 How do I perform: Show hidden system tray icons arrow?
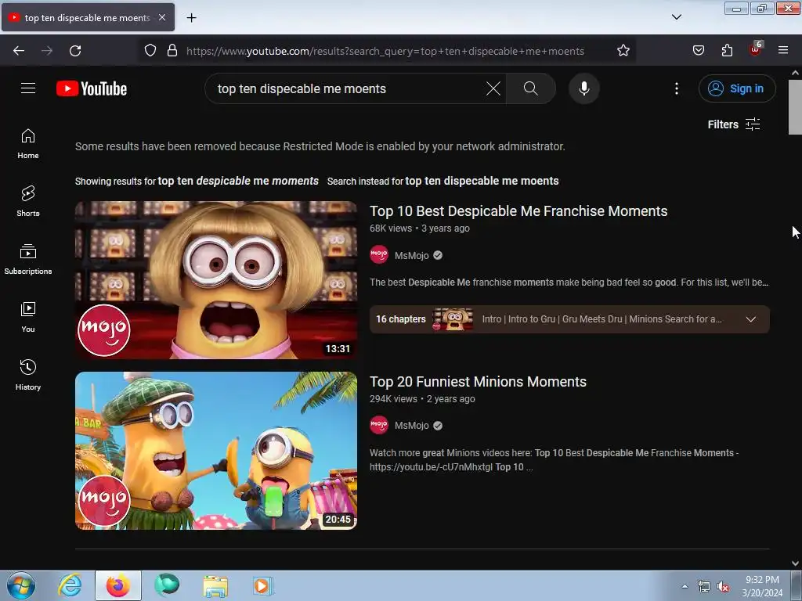(685, 586)
